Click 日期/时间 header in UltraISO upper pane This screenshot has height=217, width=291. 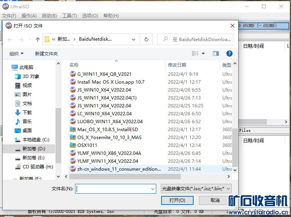click(x=254, y=46)
